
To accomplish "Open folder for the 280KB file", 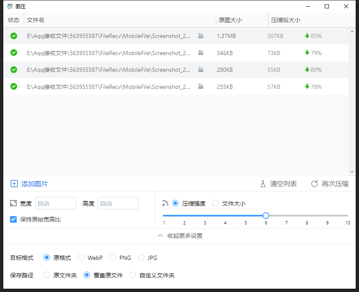I will tap(201, 70).
